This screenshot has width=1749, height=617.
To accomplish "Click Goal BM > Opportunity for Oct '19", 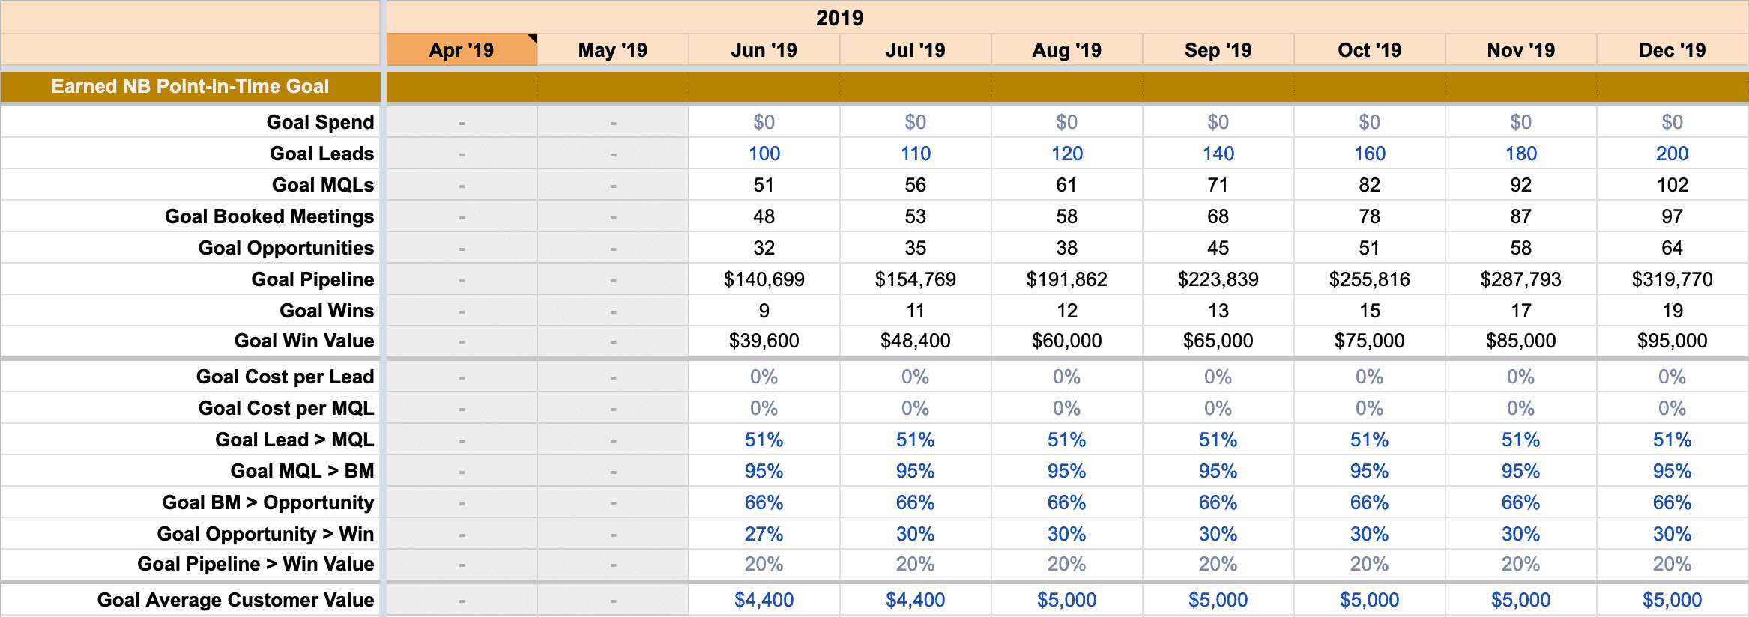I will [x=1369, y=502].
